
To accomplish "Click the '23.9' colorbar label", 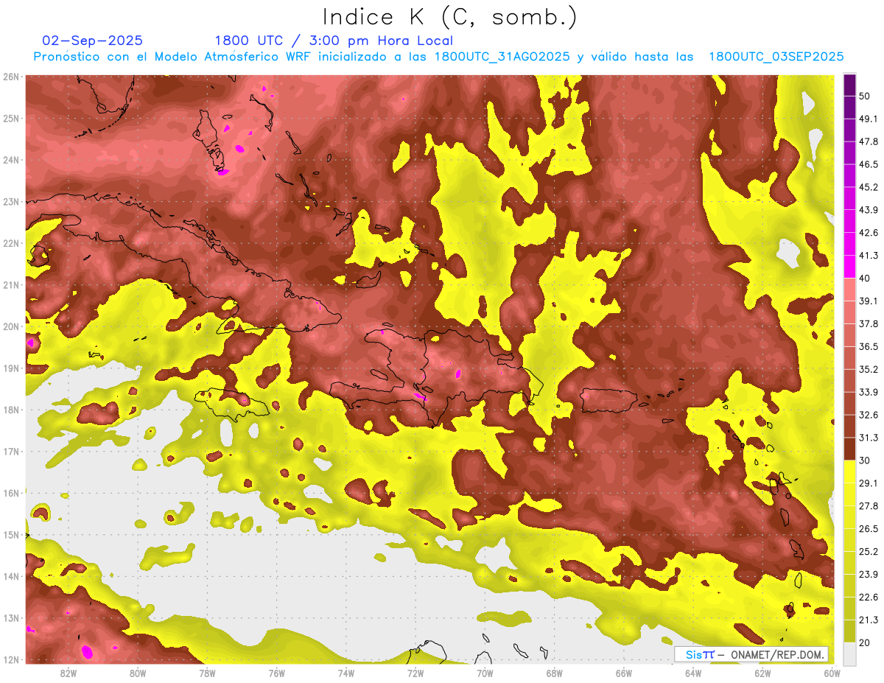I will point(868,574).
